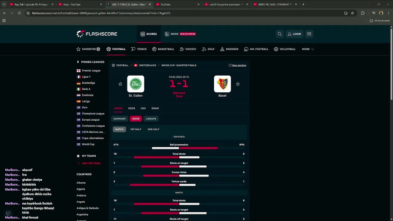Screen dimensions: 393x221
Task: Open the tab search dropdown arrow in Chrome
Action: (4, 4)
